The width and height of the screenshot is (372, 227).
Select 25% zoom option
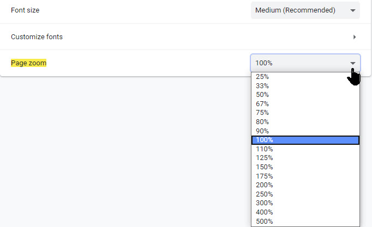click(x=305, y=77)
